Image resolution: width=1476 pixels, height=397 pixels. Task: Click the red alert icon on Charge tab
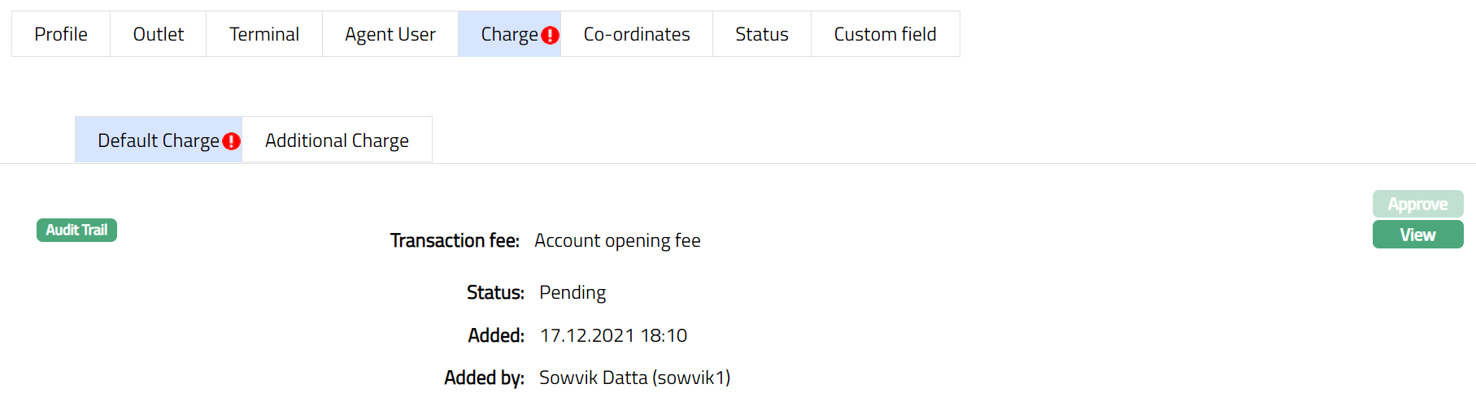[551, 35]
